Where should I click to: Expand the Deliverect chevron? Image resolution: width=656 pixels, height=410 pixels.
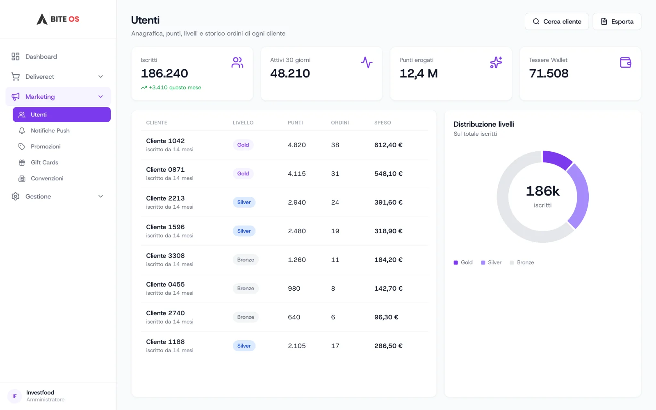click(101, 77)
